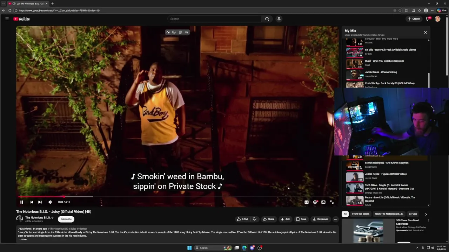This screenshot has width=449, height=252.
Task: Open more actions ellipsis below video
Action: tap(336, 219)
